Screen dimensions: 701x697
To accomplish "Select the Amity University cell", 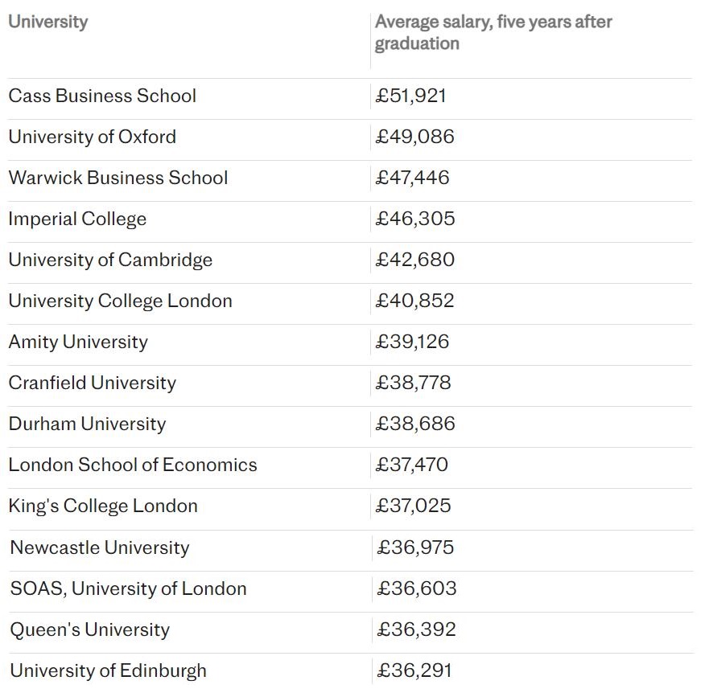I will (78, 342).
